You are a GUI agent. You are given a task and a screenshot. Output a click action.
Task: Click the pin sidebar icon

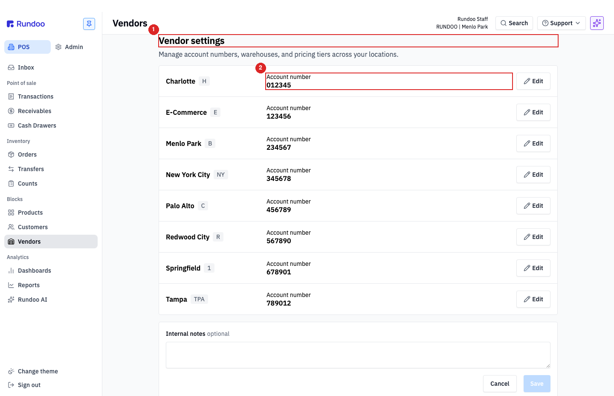point(89,24)
